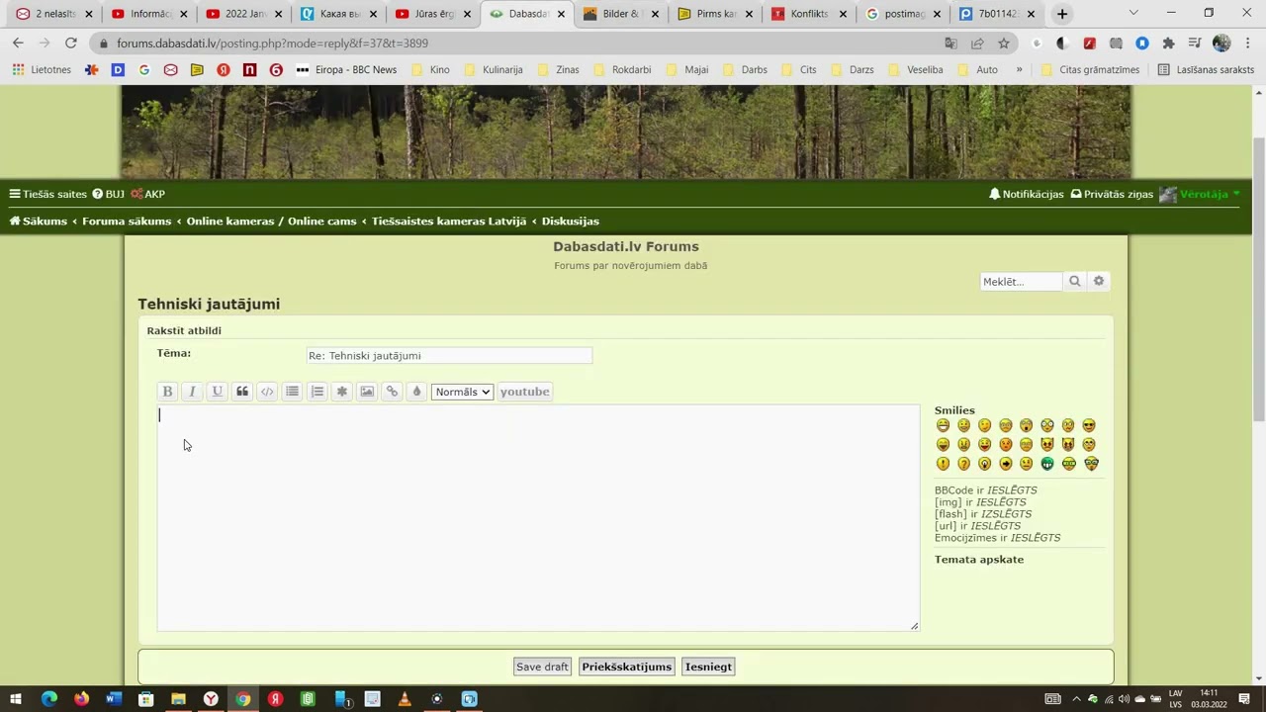The width and height of the screenshot is (1266, 712).
Task: Insert the exclamation mark smiley
Action: (x=943, y=464)
